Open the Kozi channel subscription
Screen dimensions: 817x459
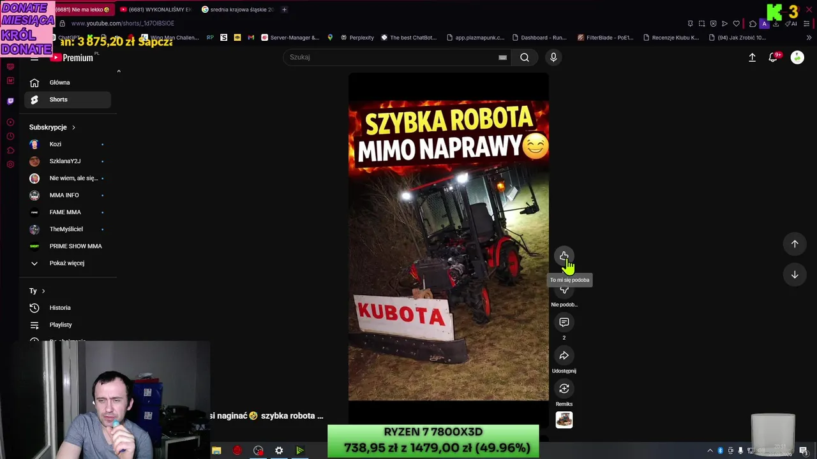pyautogui.click(x=68, y=144)
